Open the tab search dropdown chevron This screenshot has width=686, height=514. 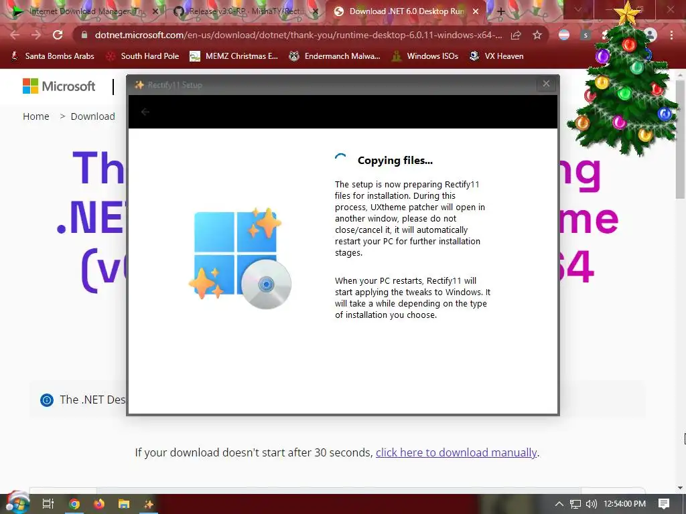(x=577, y=9)
